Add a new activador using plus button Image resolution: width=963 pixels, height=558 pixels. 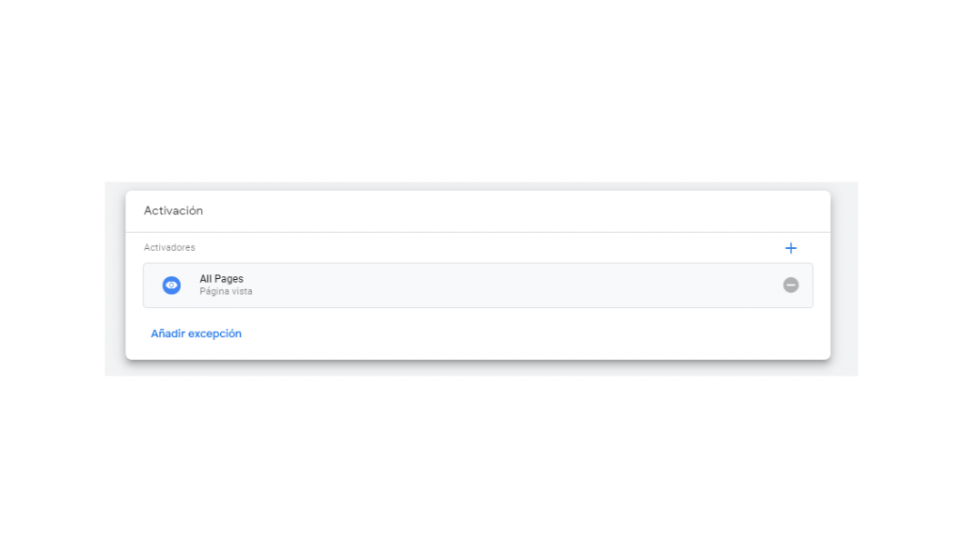[x=790, y=248]
